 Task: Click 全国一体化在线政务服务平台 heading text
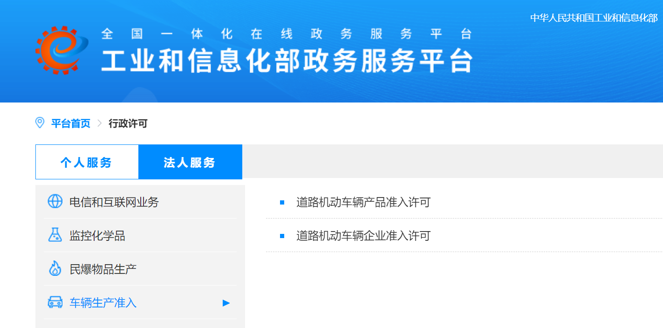pos(287,34)
